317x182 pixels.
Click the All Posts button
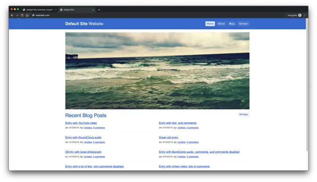click(x=243, y=114)
